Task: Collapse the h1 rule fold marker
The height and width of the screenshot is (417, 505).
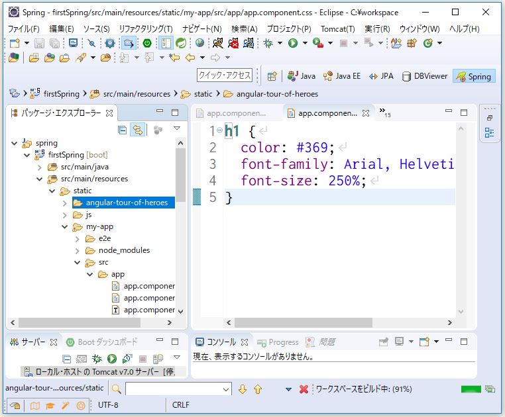Action: click(x=219, y=130)
